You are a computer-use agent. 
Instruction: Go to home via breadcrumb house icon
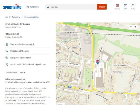point(7,17)
